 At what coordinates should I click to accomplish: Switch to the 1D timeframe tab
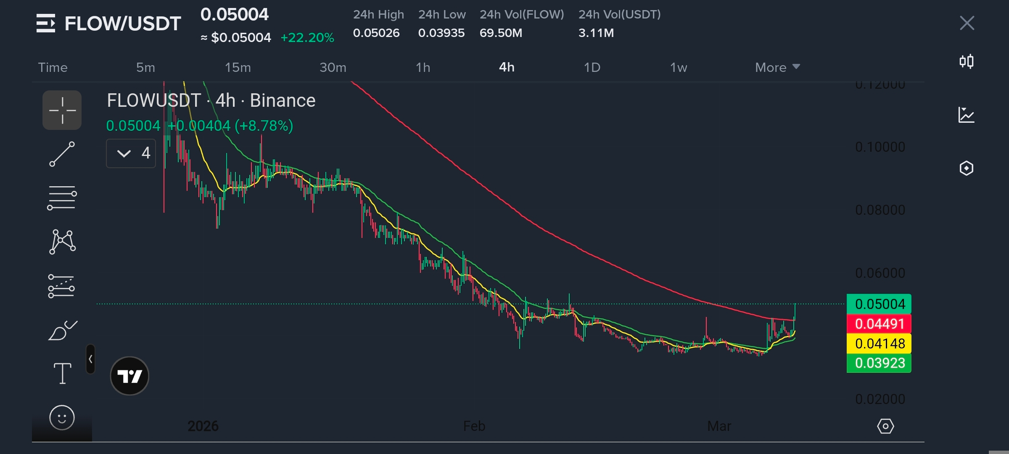[x=592, y=67]
